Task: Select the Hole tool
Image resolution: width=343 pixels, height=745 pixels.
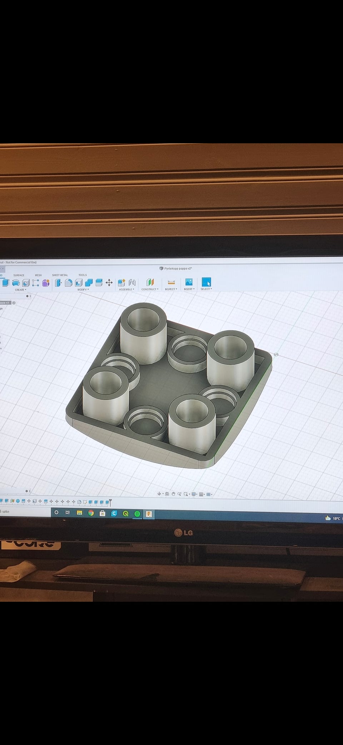Action: (26, 283)
